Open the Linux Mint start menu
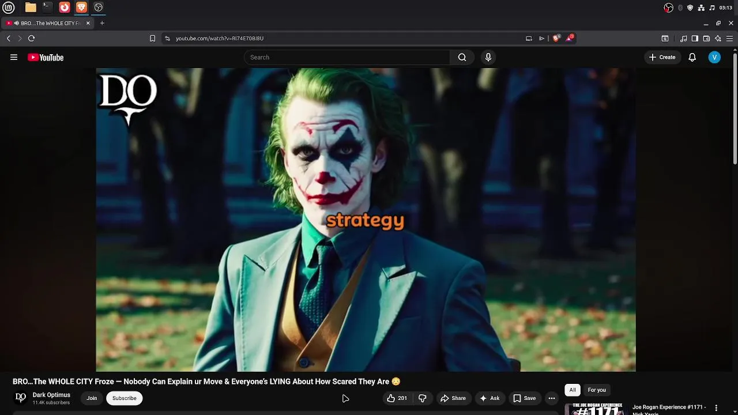This screenshot has width=738, height=415. [x=9, y=7]
